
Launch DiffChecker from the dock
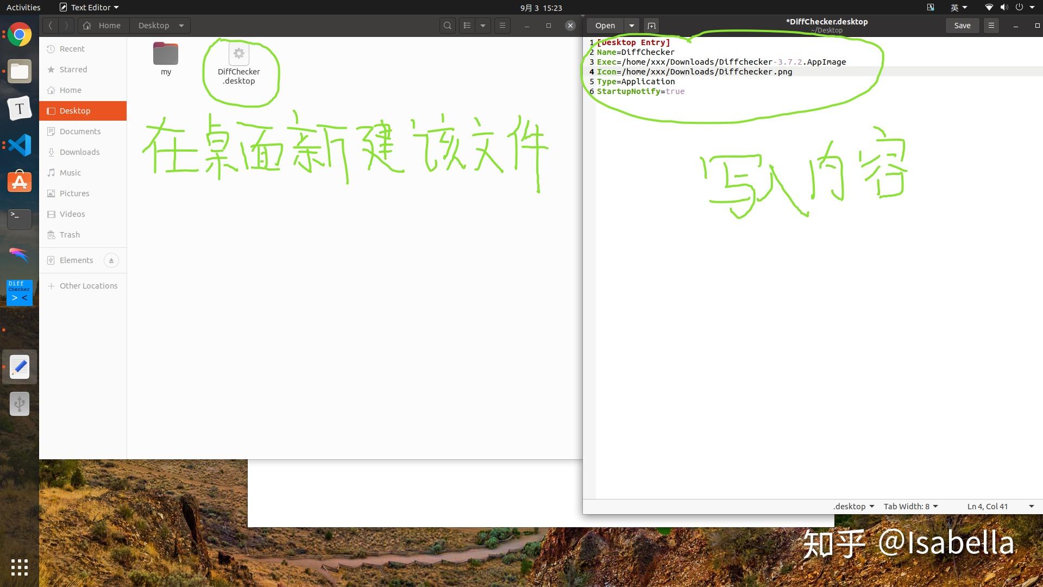pyautogui.click(x=20, y=293)
